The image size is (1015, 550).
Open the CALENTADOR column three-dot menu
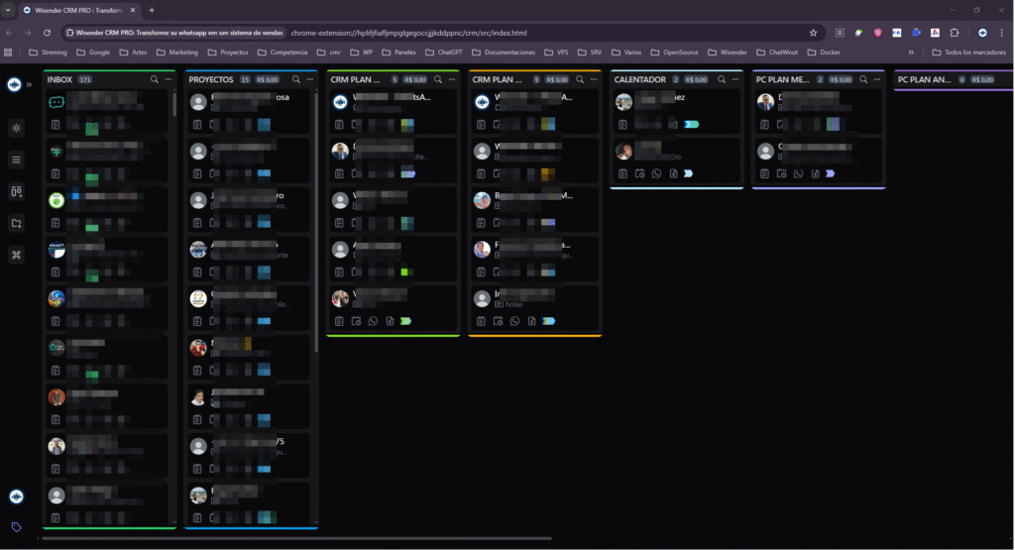[735, 79]
